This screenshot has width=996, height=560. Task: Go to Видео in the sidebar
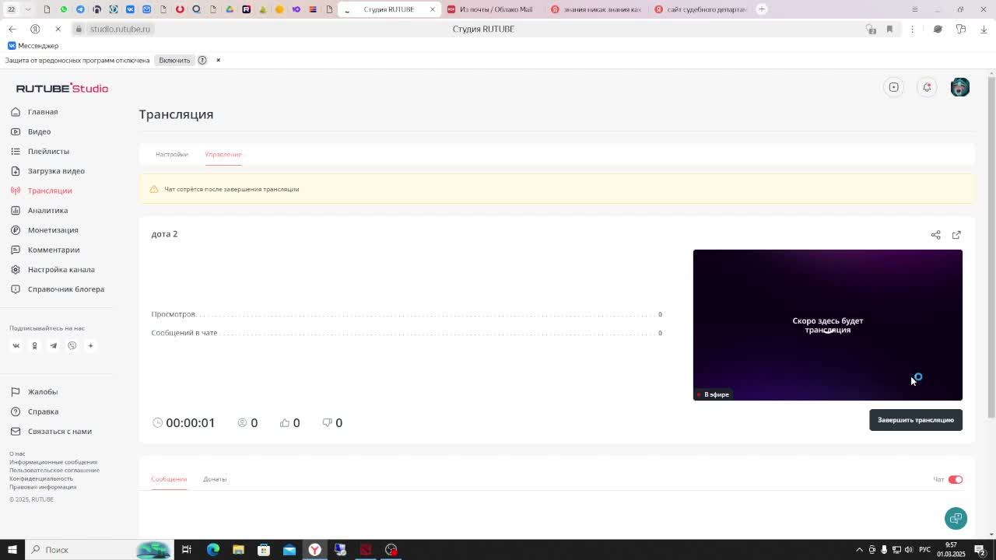click(x=39, y=131)
